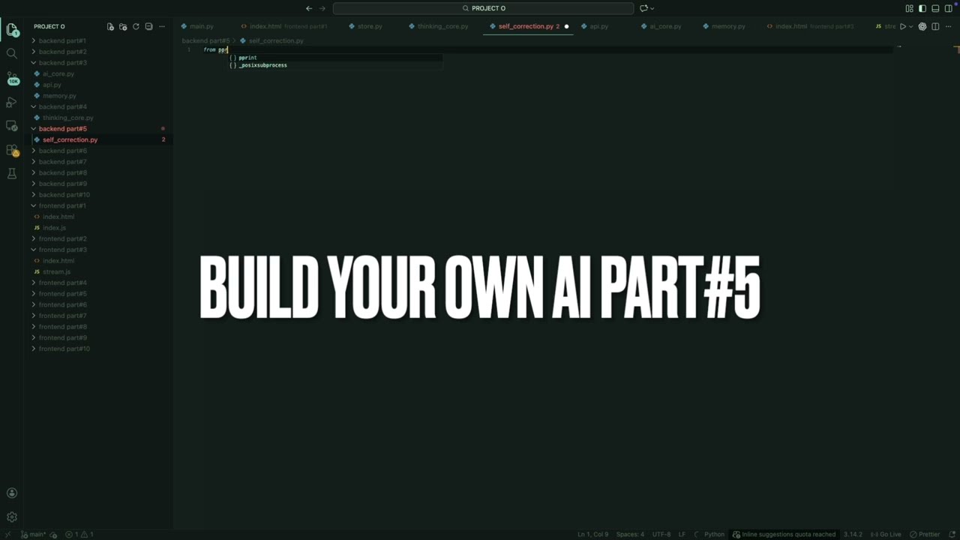
Task: Click backend part#5 breadcrumb
Action: [205, 40]
